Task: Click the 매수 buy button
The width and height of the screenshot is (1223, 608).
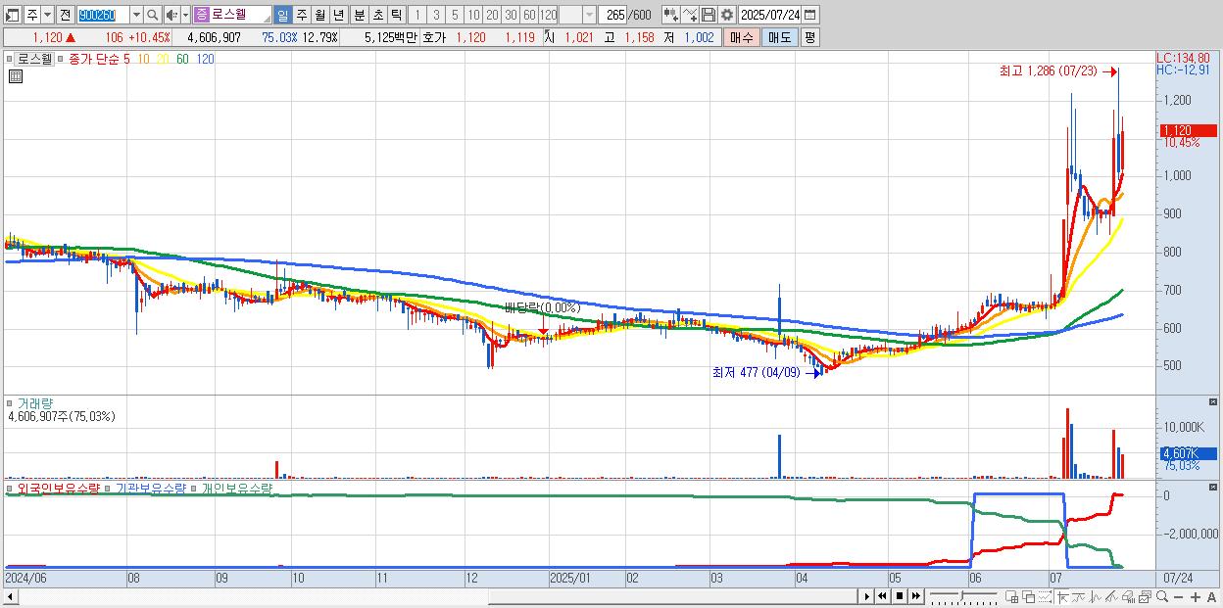Action: point(742,37)
